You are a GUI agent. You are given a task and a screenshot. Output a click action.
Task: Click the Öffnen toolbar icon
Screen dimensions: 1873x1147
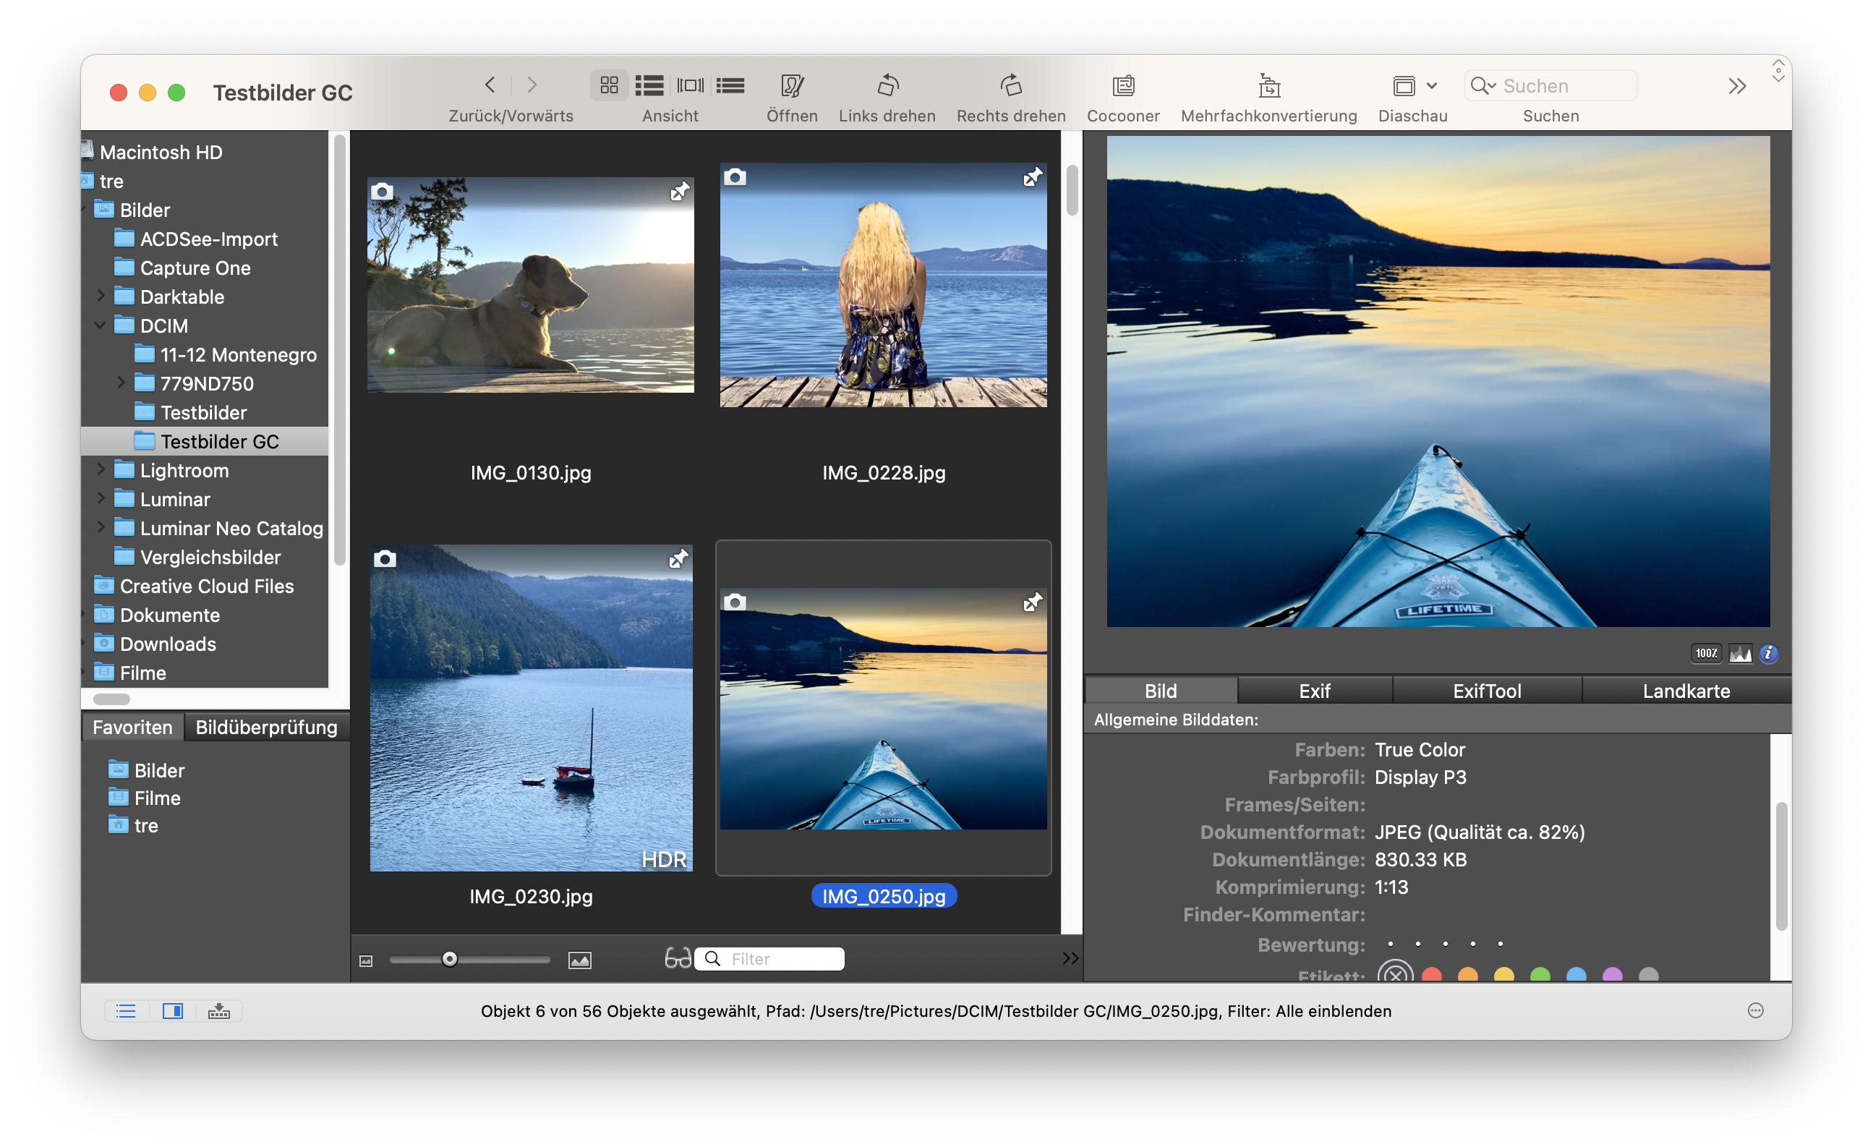pos(791,86)
